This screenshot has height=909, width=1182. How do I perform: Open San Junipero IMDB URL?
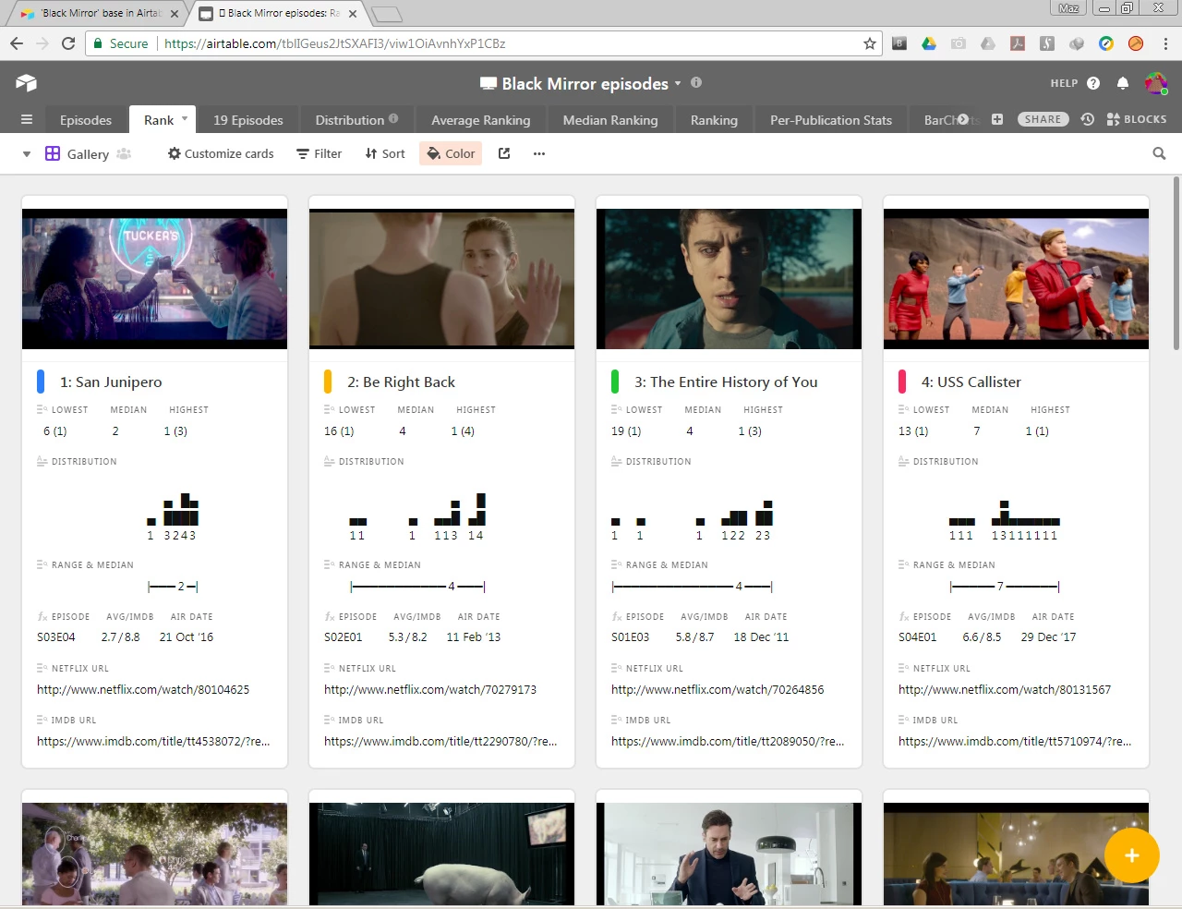(x=153, y=741)
